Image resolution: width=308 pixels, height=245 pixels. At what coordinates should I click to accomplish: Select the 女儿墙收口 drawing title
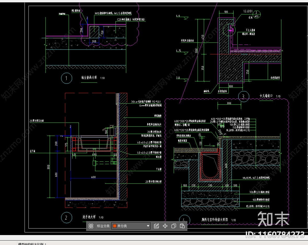(266, 96)
